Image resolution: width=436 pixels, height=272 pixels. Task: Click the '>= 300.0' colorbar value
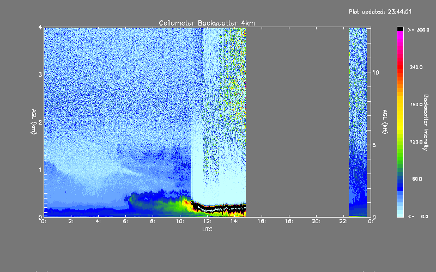(x=419, y=30)
